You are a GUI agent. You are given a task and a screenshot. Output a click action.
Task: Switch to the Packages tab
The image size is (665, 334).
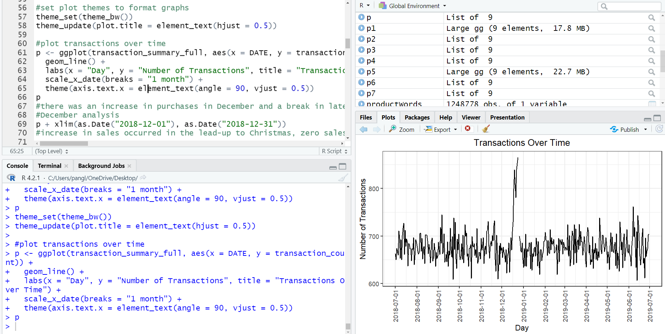(417, 117)
